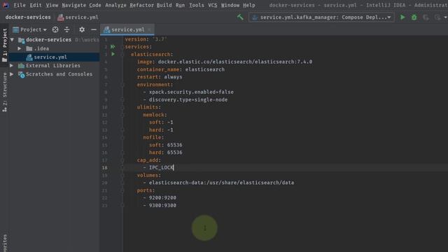Click the Build project hammer icon
Viewport: 448px width, 252px height.
tap(240, 17)
